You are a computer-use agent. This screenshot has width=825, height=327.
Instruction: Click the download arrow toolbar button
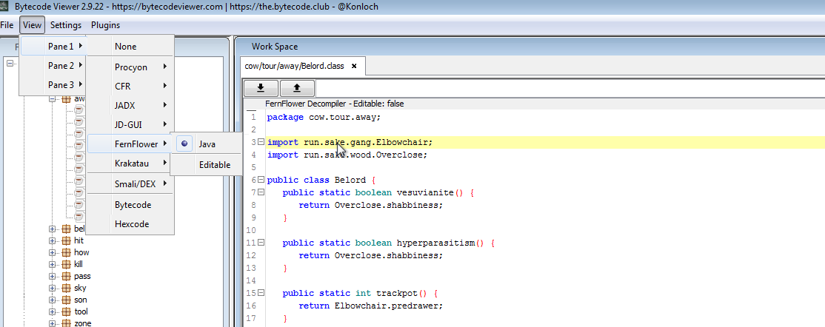[x=260, y=88]
